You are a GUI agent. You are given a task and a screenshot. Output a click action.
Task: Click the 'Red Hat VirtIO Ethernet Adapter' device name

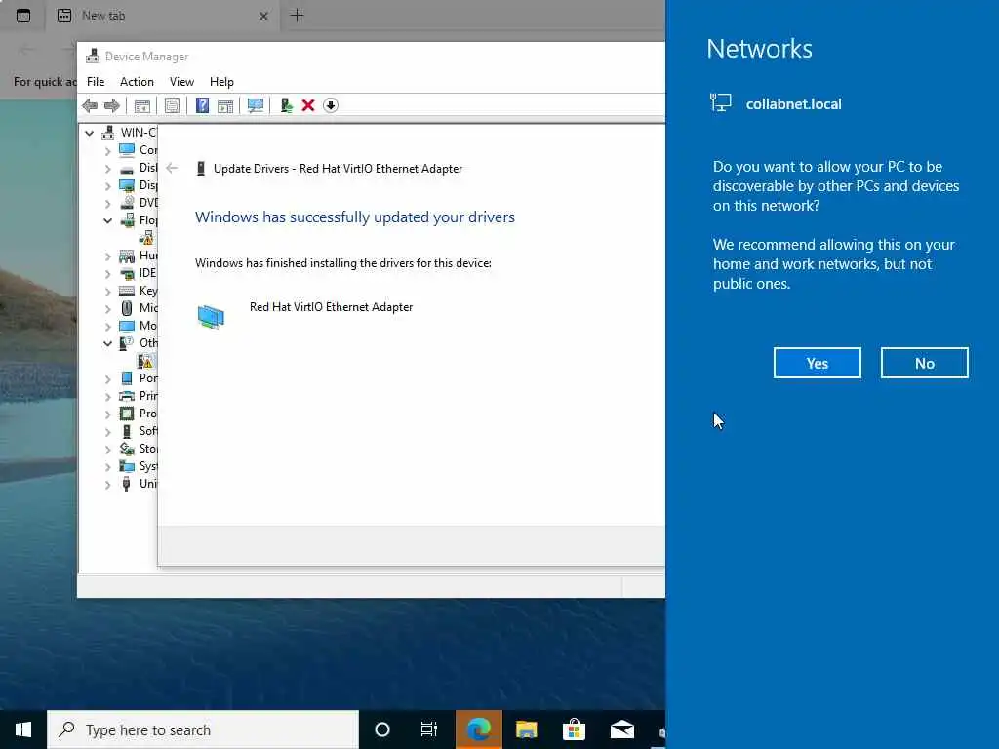[332, 307]
